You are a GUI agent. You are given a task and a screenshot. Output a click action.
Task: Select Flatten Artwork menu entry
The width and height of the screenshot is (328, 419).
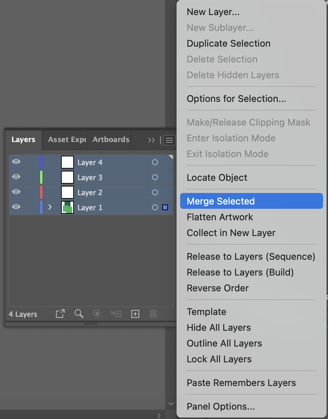[220, 217]
